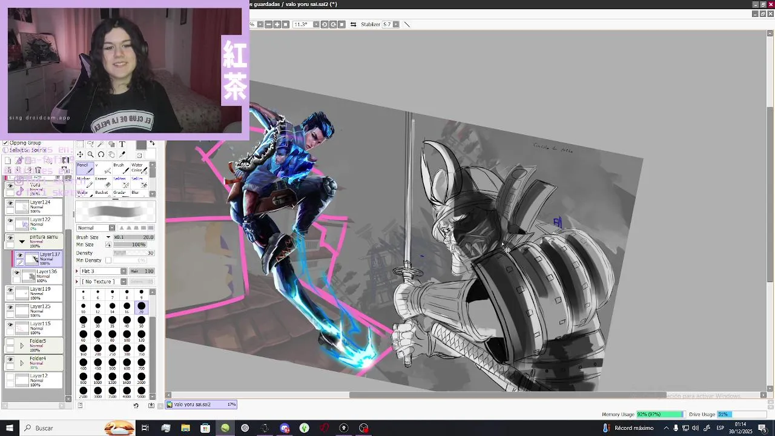775x436 pixels.
Task: Select Layer115 in the layer list
Action: [x=35, y=328]
